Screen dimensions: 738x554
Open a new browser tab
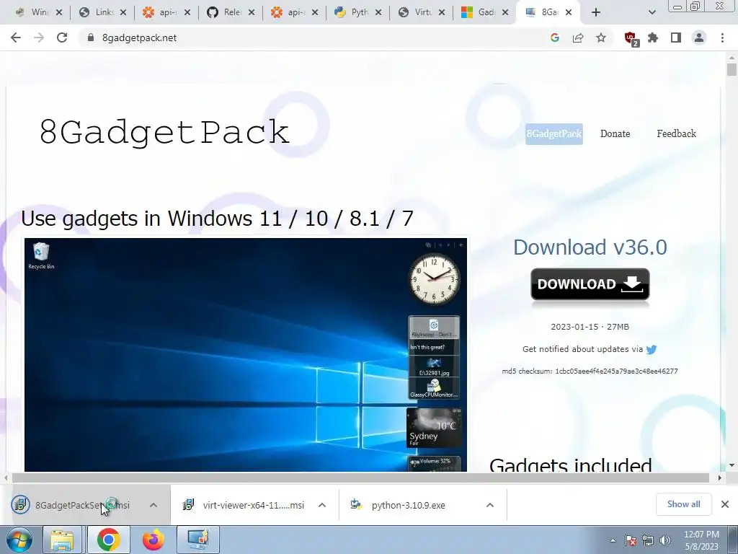coord(596,12)
